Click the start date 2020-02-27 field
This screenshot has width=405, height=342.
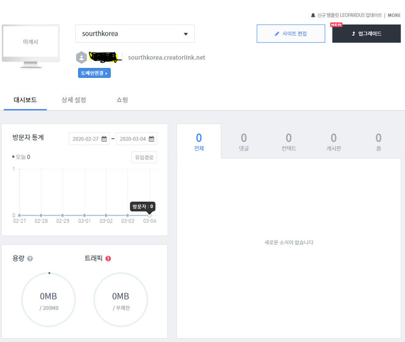[86, 139]
